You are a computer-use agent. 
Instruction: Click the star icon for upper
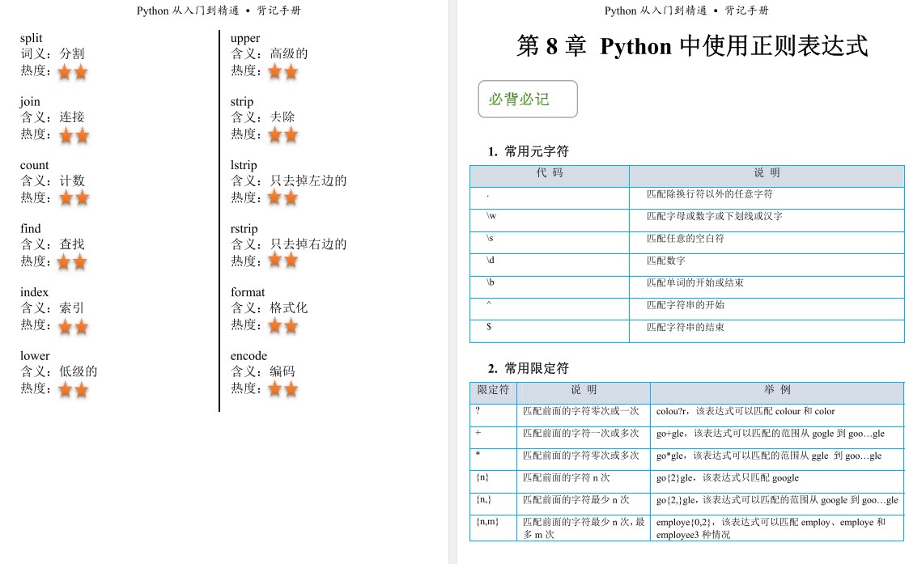pos(282,71)
